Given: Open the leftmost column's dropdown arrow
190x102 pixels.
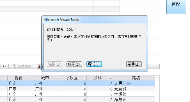Looking at the screenshot, I should coord(5,78).
